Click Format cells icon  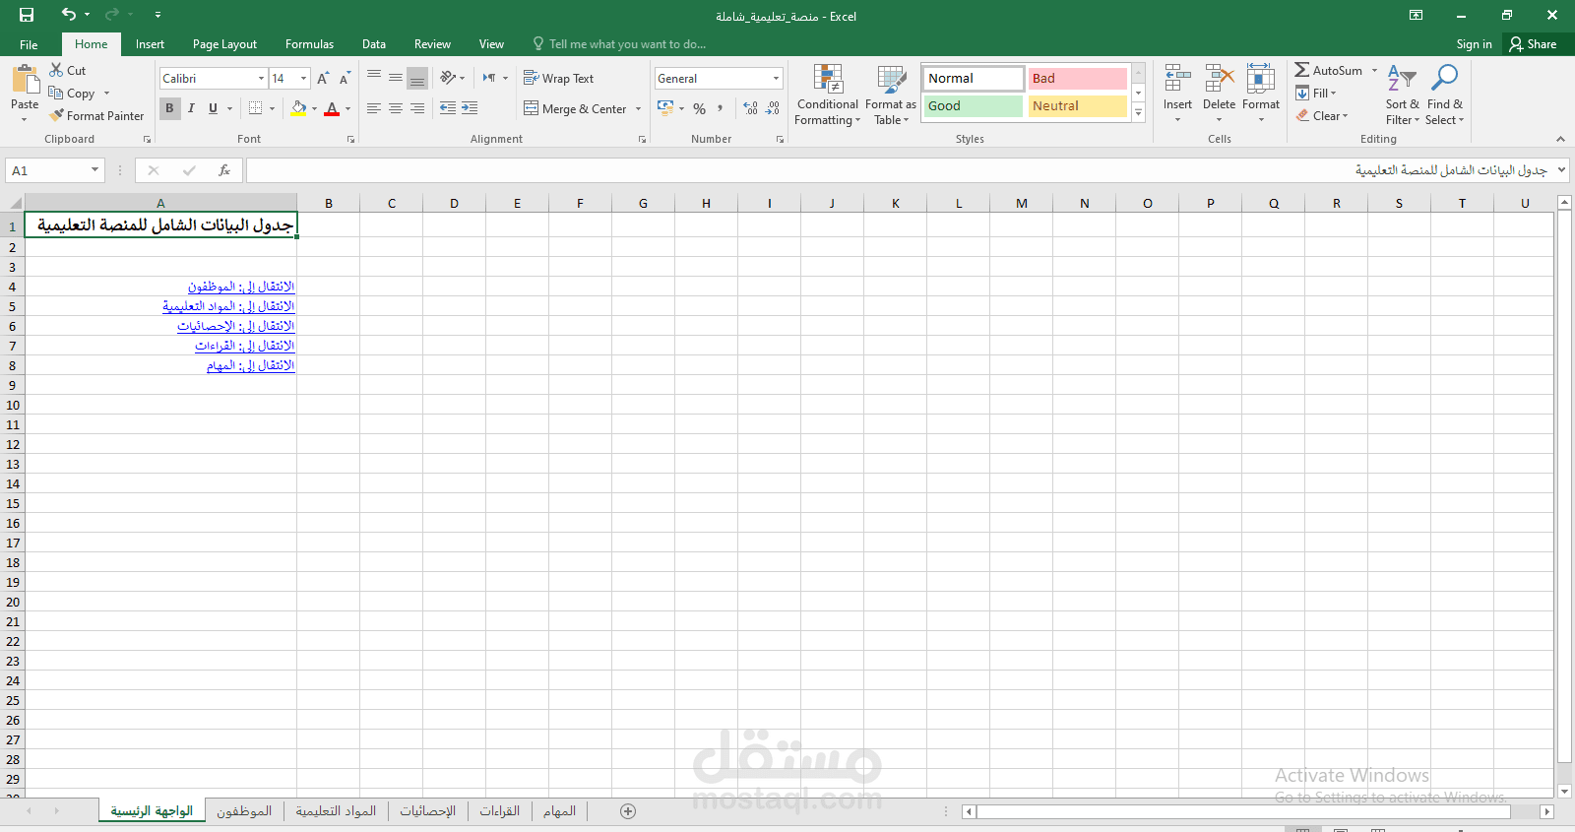(1261, 79)
